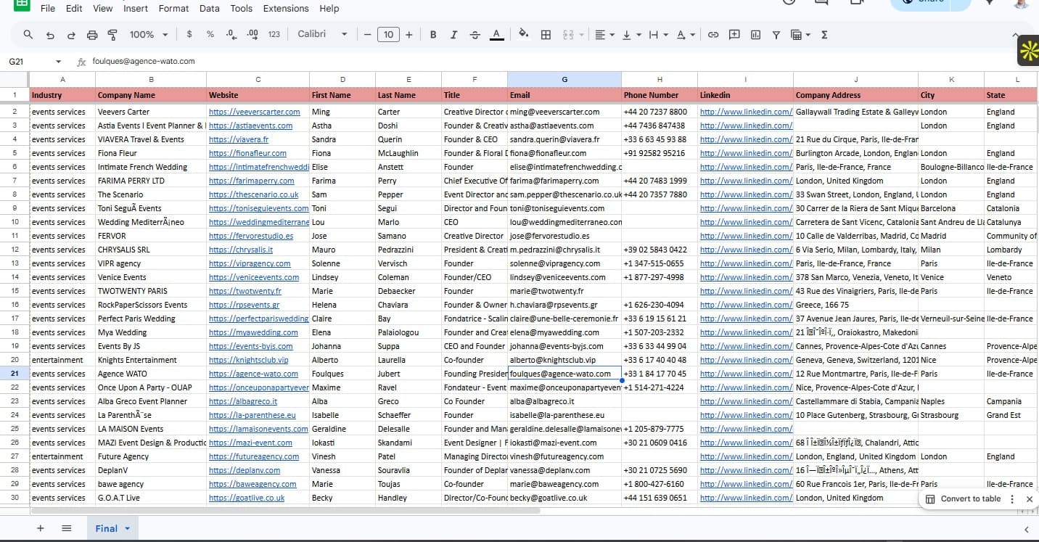Toggle strikethrough formatting
This screenshot has width=1039, height=542.
[x=475, y=35]
